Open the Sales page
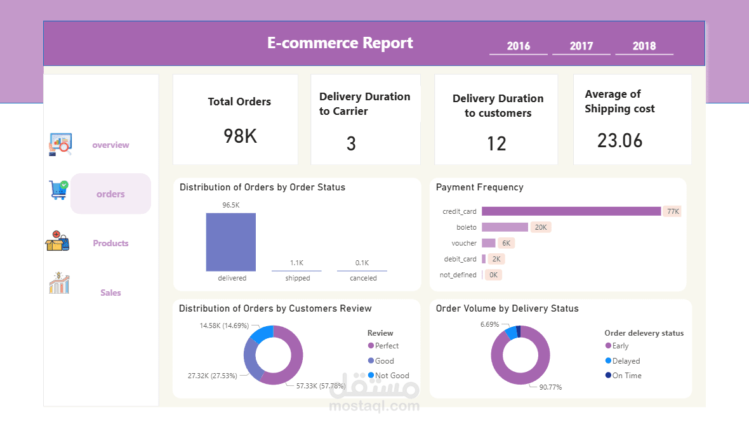Viewport: 749px width, 422px height. [110, 293]
